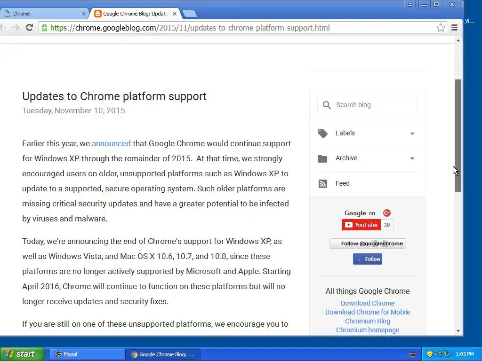Click the page scroll up arrow
Image resolution: width=482 pixels, height=361 pixels.
pos(458,40)
